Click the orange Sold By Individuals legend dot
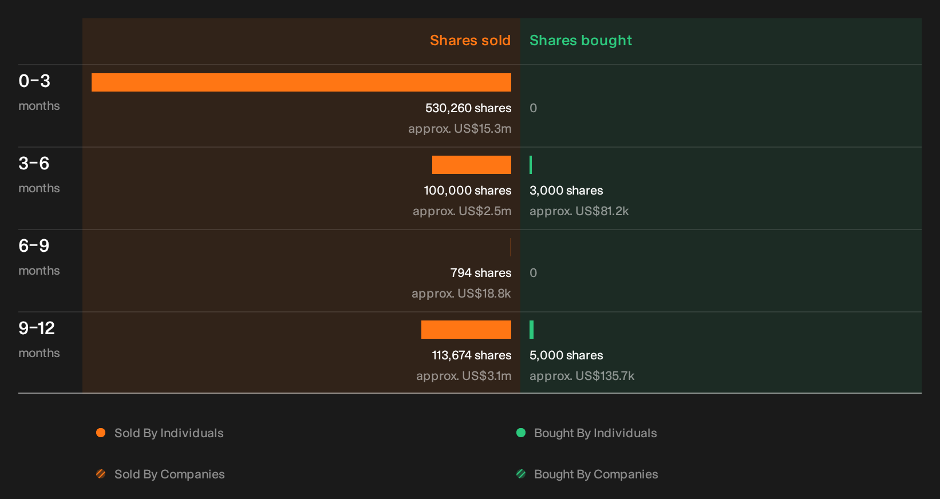The width and height of the screenshot is (940, 499). 101,433
